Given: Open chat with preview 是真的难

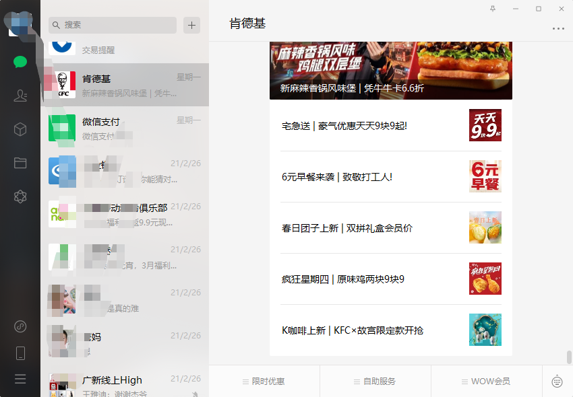Looking at the screenshot, I should [x=125, y=300].
